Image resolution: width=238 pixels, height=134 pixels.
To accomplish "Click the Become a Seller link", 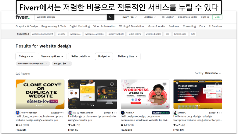I will coord(187,17).
